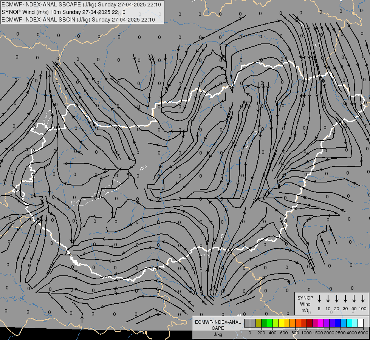Click the wind arrow above the 30 label
The image size is (370, 340).
(345, 298)
